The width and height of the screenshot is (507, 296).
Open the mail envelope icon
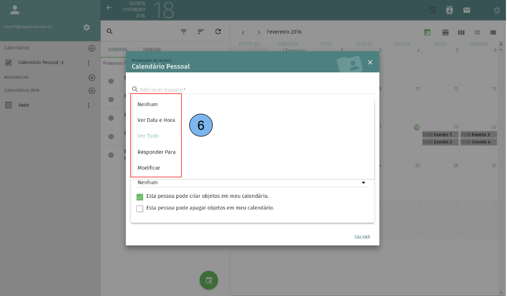[466, 10]
